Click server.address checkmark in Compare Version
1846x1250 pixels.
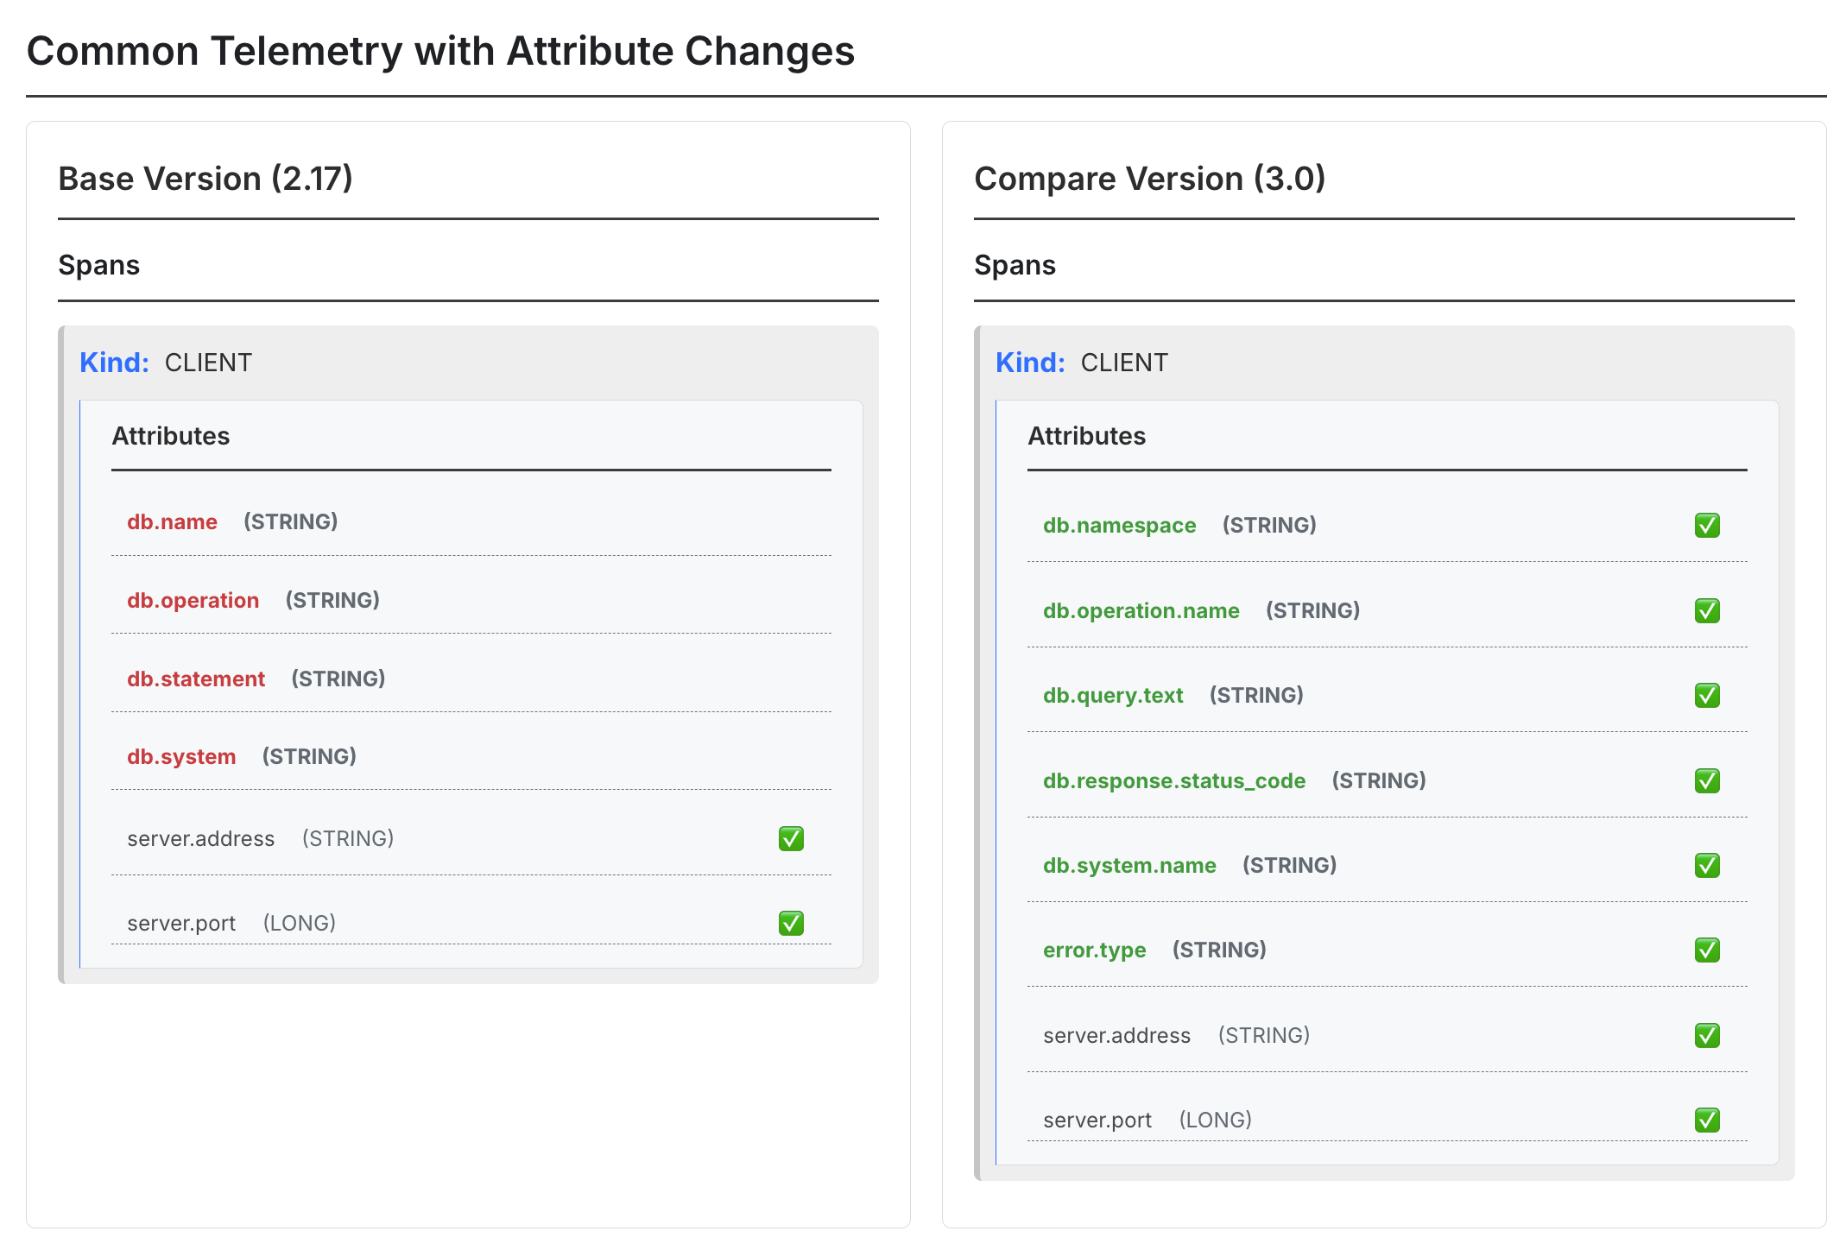(1706, 1035)
